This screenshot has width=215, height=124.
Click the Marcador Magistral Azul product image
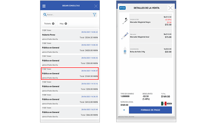pos(125,36)
